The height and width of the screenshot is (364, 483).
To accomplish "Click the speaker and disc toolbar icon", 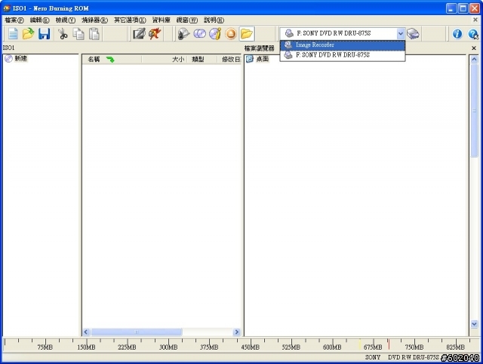I will pyautogui.click(x=183, y=33).
